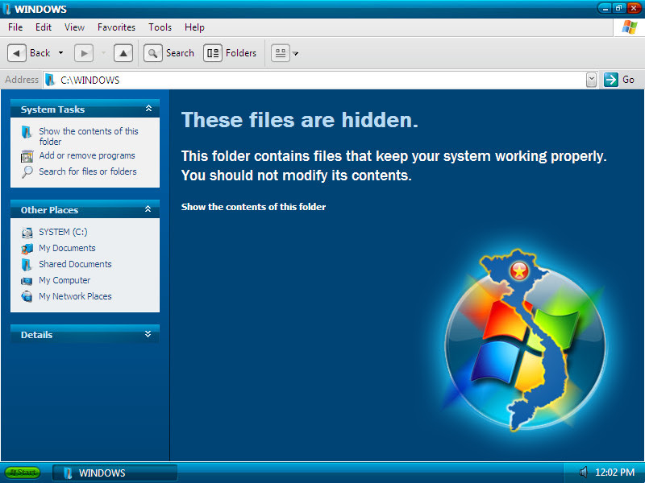The width and height of the screenshot is (645, 483).
Task: Click the Search magnifier icon in toolbar
Action: [152, 53]
